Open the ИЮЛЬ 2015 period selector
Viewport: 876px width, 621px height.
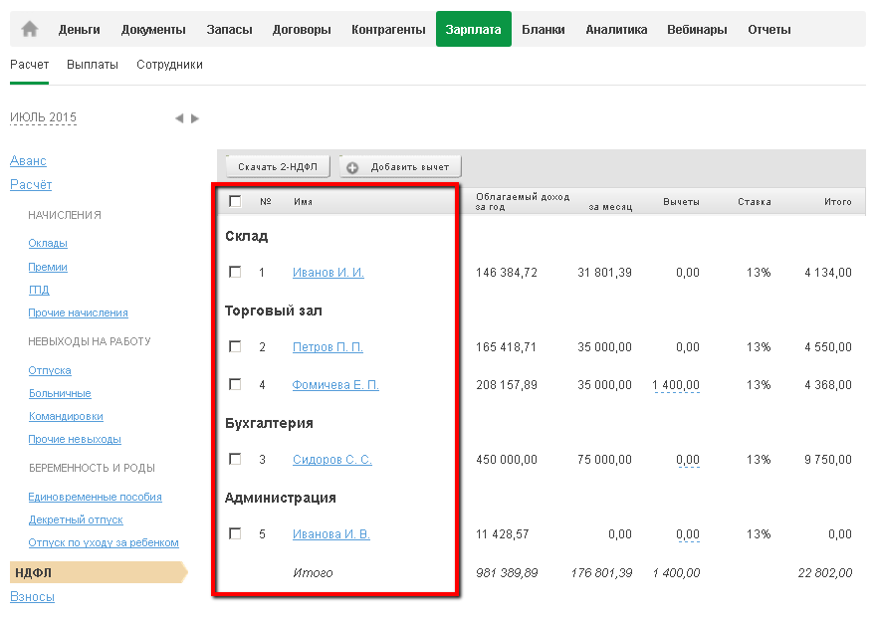[43, 117]
